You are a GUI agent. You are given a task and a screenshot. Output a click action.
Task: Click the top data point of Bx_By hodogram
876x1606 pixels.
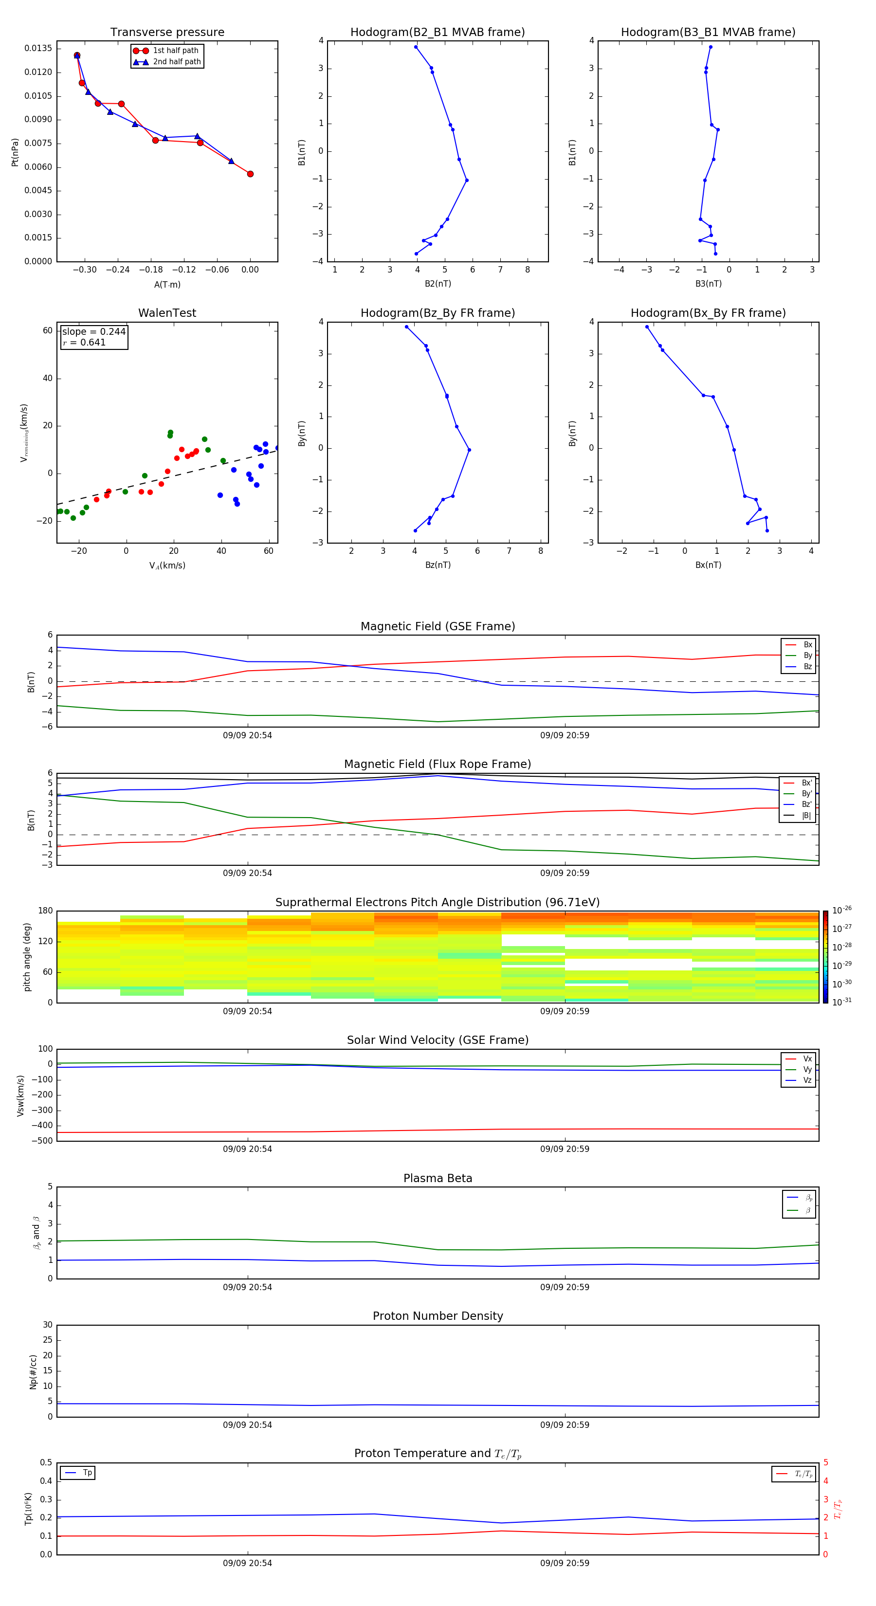(647, 327)
